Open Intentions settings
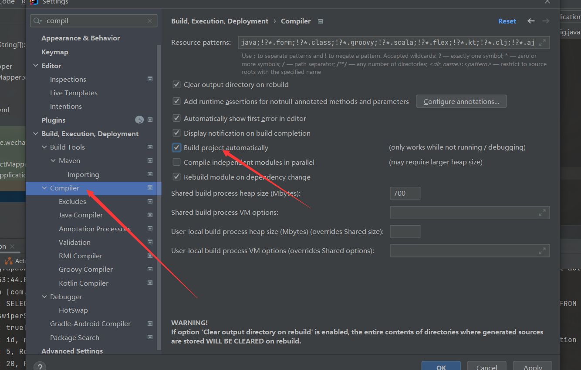 pyautogui.click(x=66, y=106)
